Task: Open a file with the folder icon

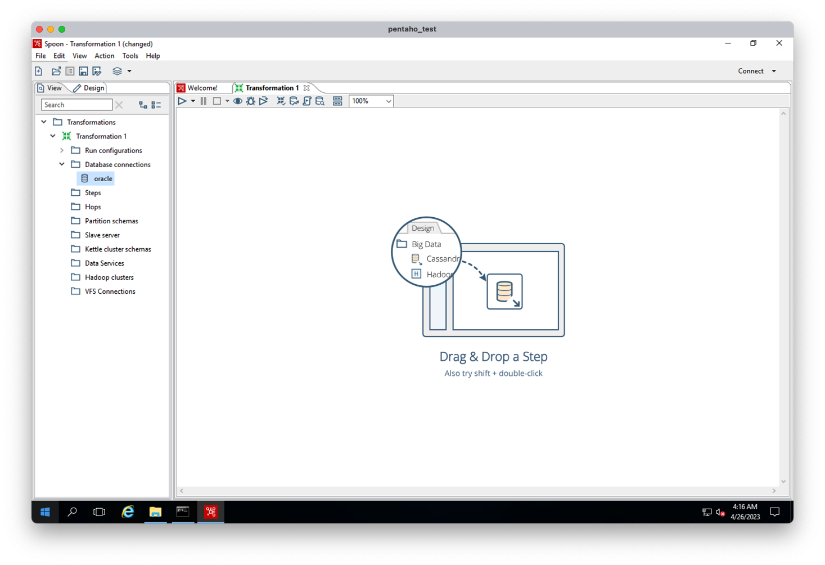Action: pos(56,71)
